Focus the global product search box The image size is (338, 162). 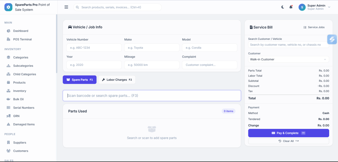pyautogui.click(x=118, y=7)
